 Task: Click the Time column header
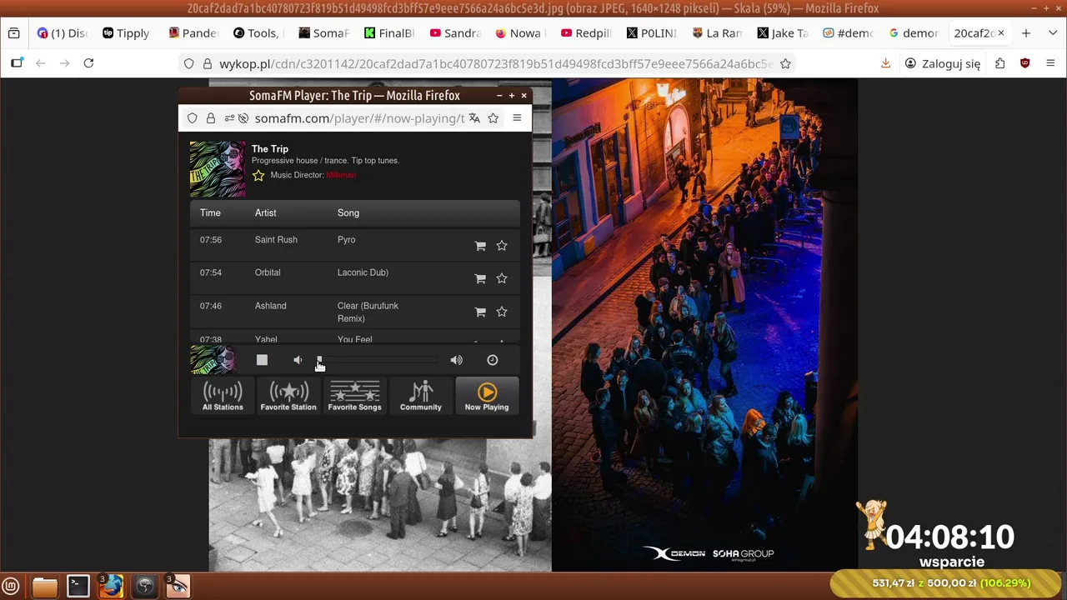[x=210, y=213]
